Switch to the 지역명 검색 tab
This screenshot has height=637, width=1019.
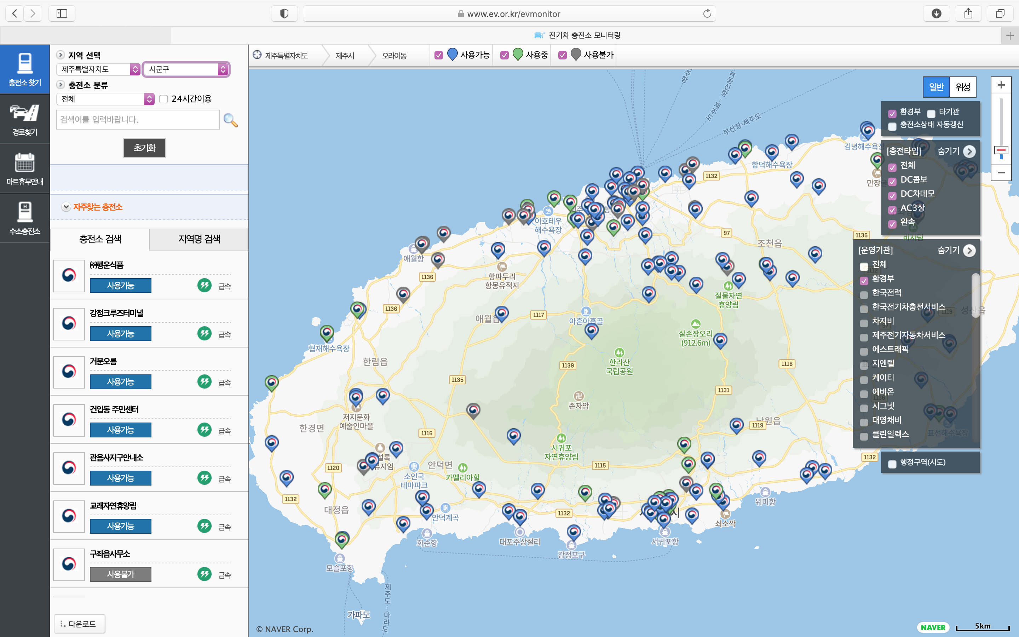click(x=199, y=239)
